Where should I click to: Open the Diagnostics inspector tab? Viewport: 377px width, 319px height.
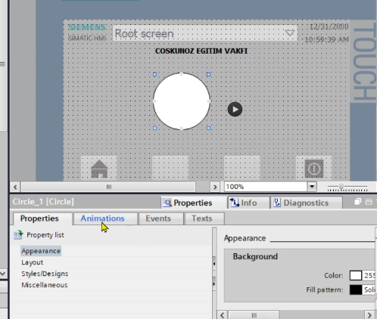click(x=306, y=203)
